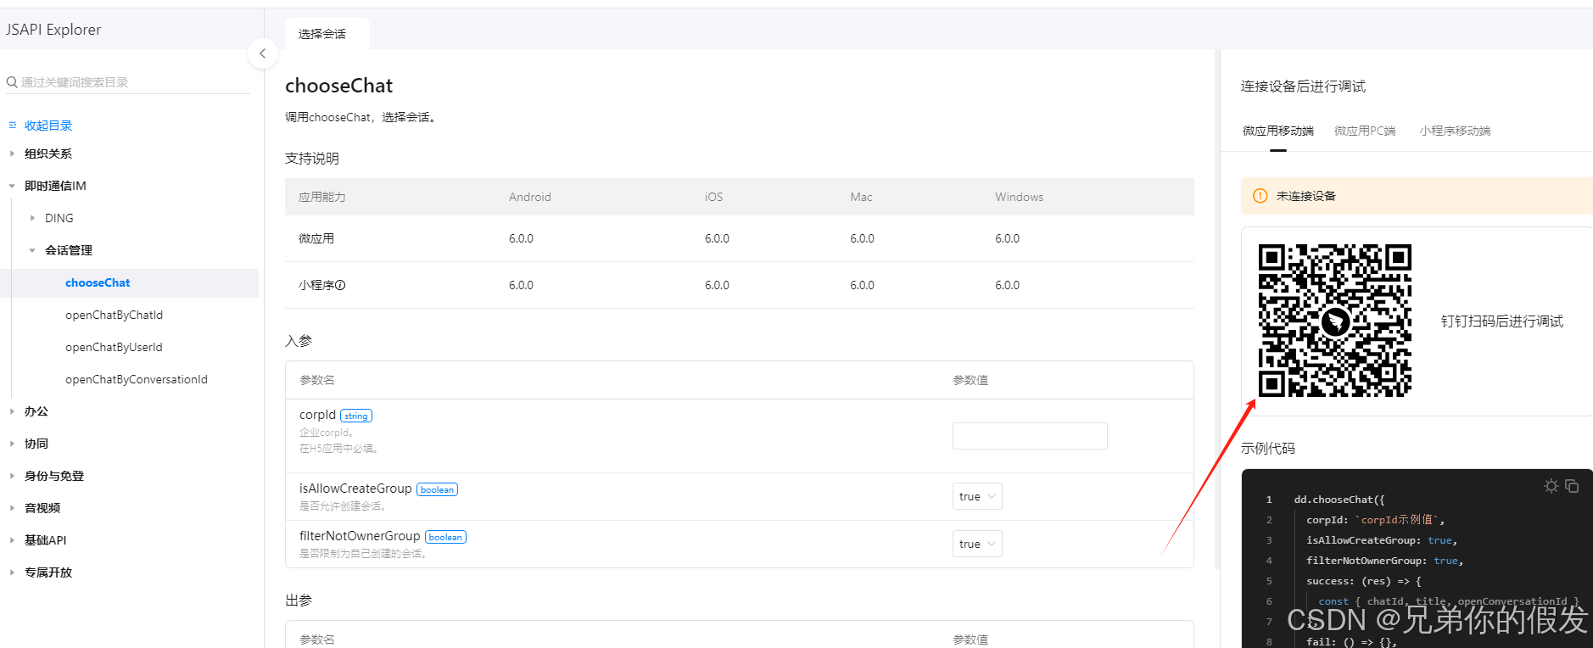Click boolean badge next to filterNotOwnerGroup
1593x648 pixels.
[x=445, y=537]
